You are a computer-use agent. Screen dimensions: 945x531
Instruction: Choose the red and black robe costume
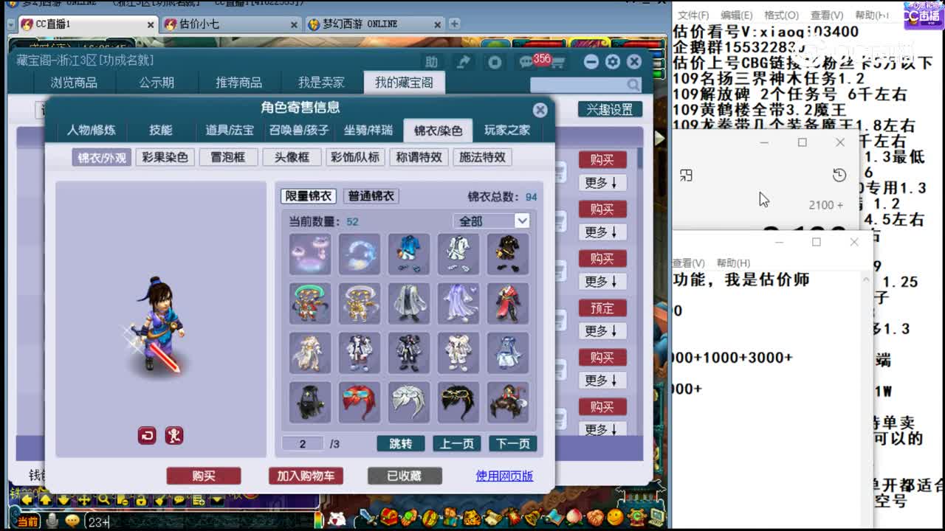point(508,303)
